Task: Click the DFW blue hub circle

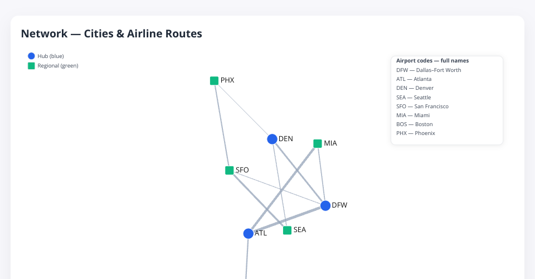Action: [325, 205]
